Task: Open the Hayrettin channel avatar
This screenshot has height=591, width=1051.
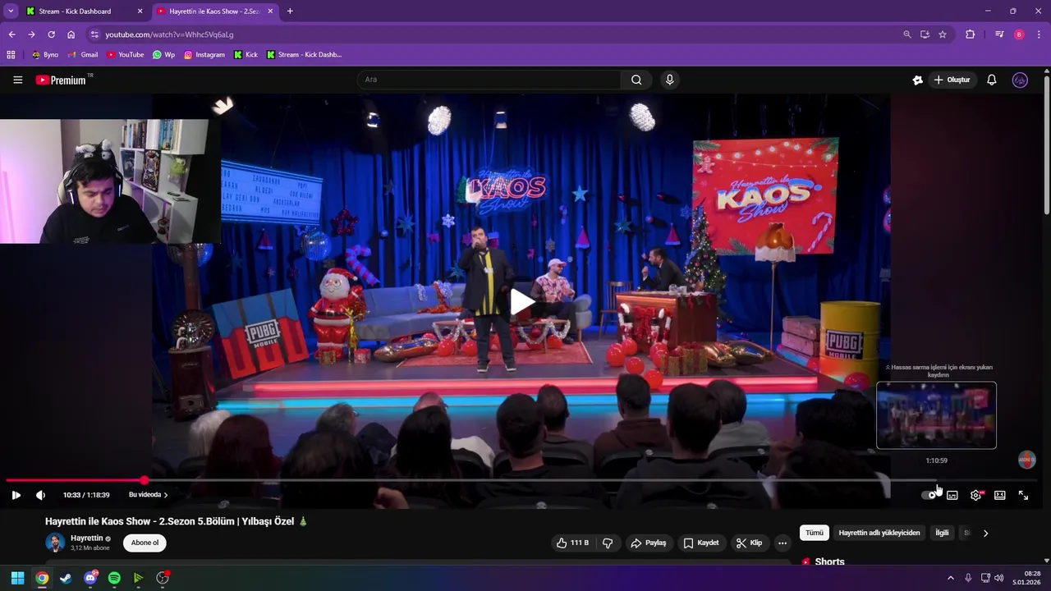Action: pos(55,543)
